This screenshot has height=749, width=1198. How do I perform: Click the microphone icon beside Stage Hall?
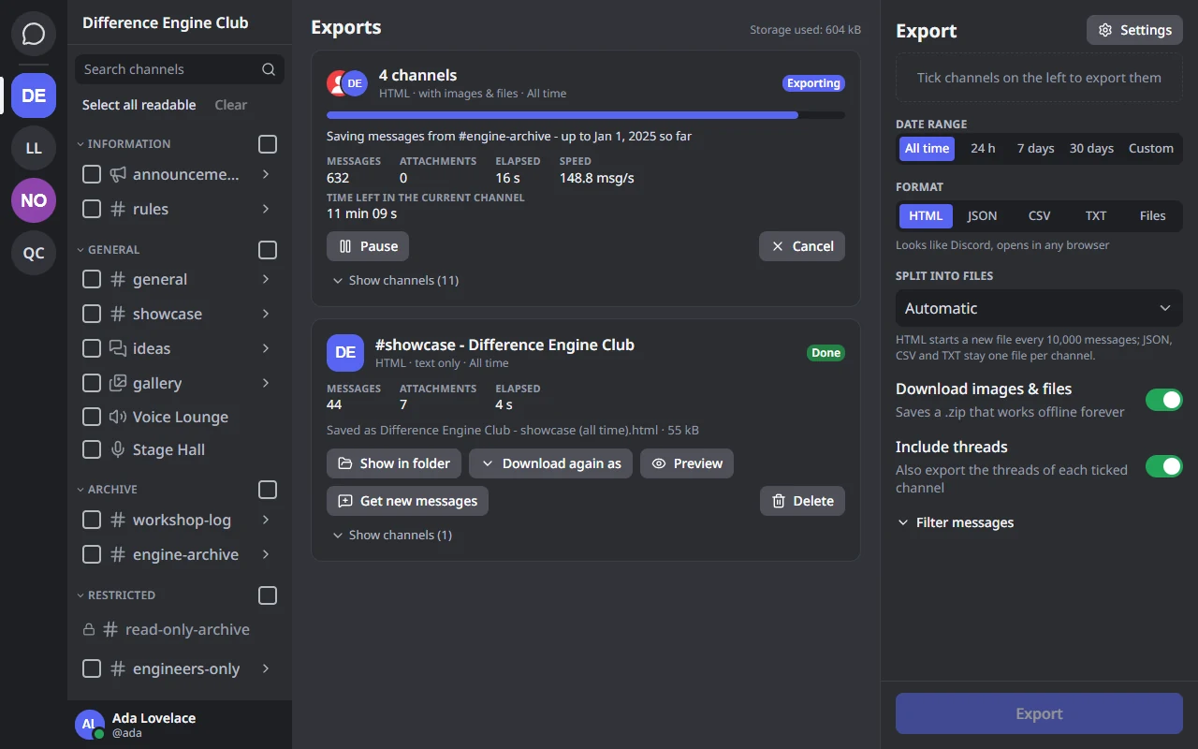[x=118, y=449]
